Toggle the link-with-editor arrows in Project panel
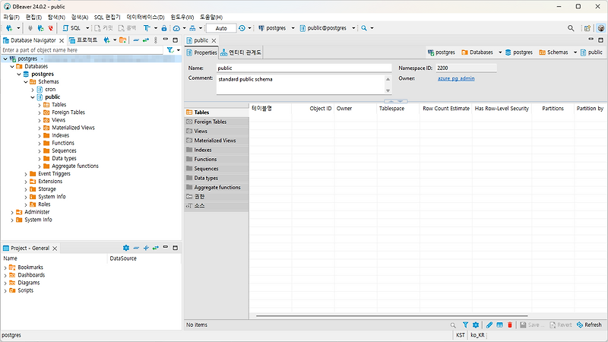This screenshot has width=608, height=342. point(155,248)
